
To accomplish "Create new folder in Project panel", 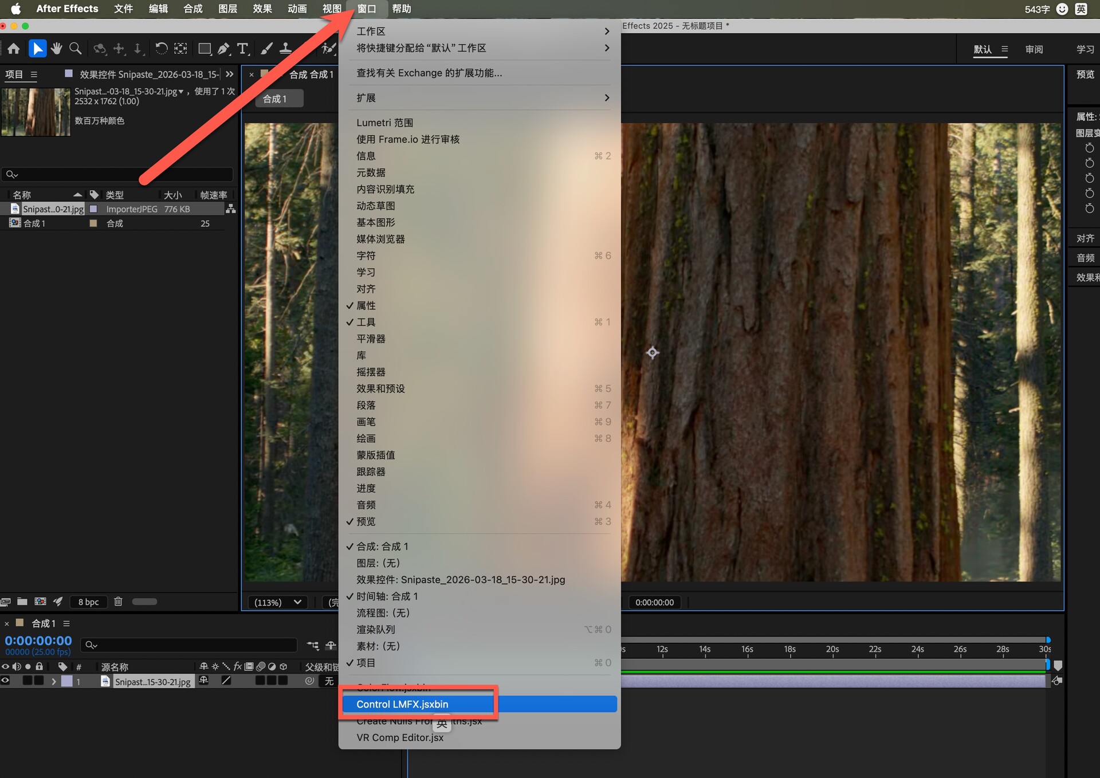I will point(22,602).
